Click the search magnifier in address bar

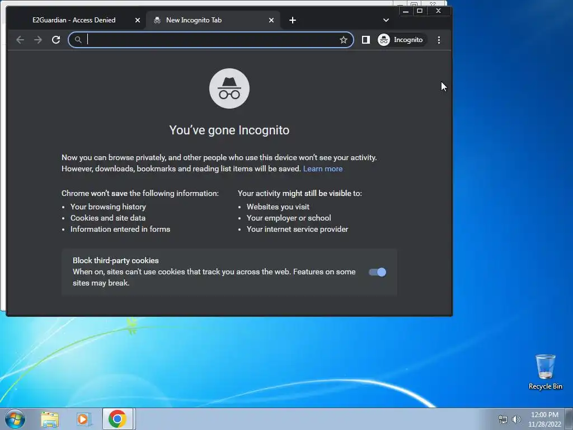click(78, 40)
